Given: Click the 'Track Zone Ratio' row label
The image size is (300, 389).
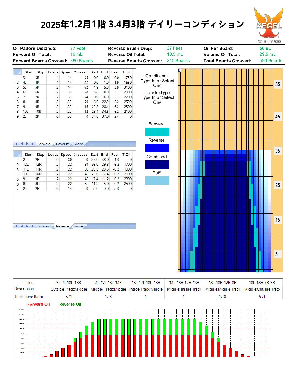Looking at the screenshot, I should click(x=29, y=297).
